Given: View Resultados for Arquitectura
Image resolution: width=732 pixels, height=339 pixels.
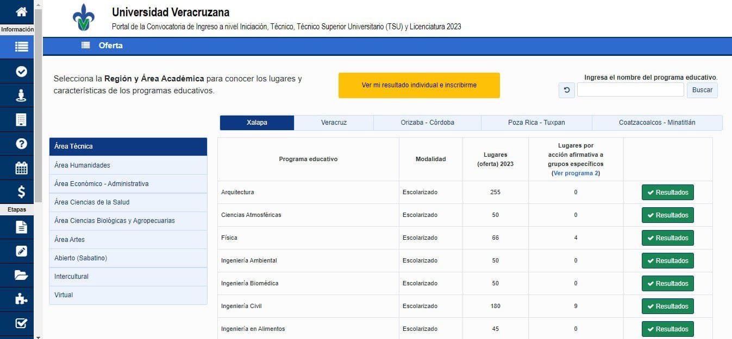Looking at the screenshot, I should (x=668, y=193).
